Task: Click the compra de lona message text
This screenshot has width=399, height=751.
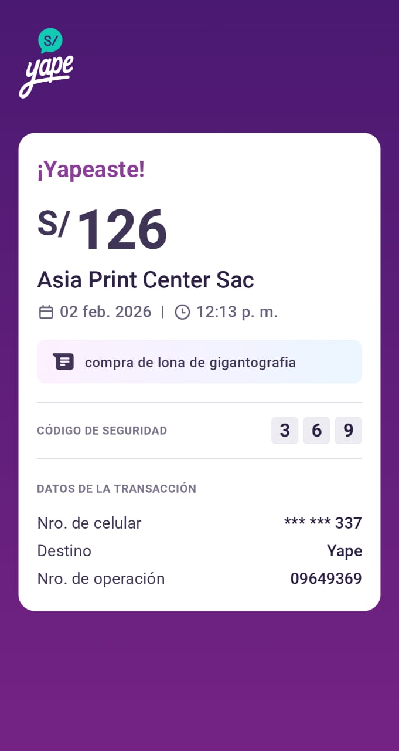Action: [190, 363]
